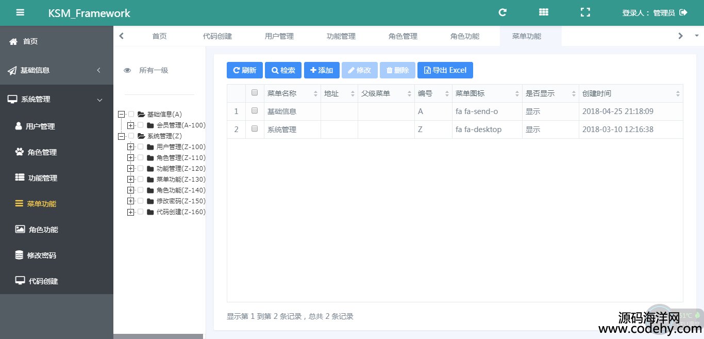Toggle the eye icon next to 所有一级

click(x=127, y=71)
